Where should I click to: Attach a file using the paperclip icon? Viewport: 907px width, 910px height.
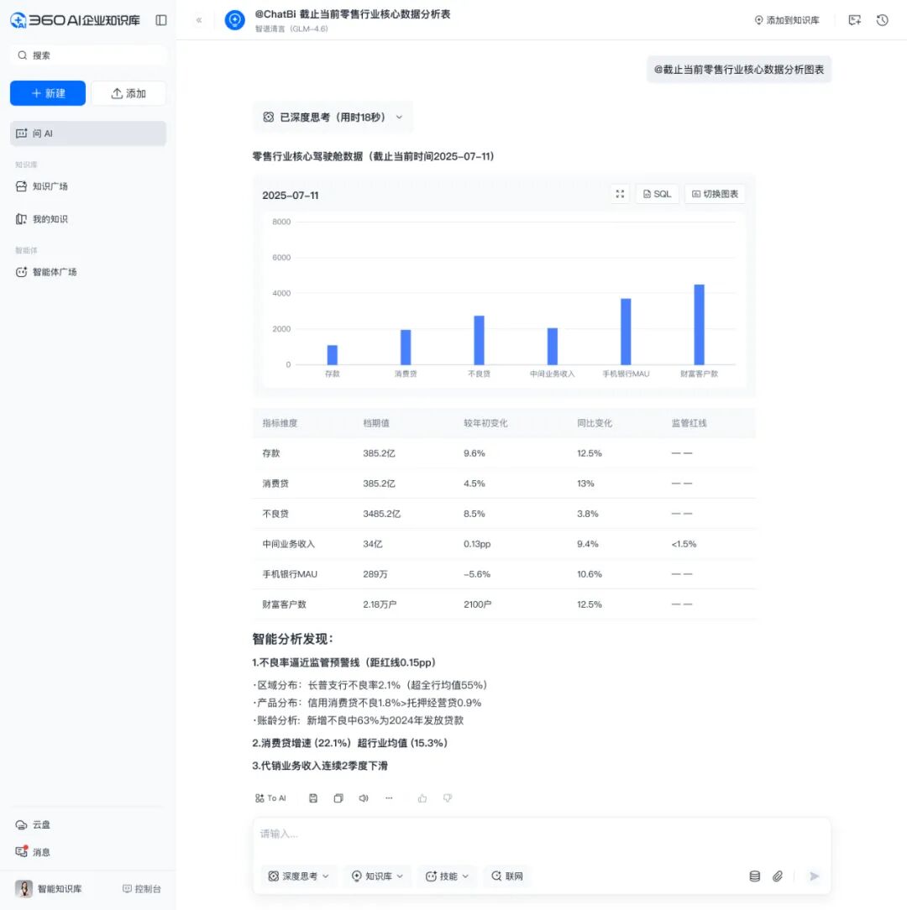point(778,876)
